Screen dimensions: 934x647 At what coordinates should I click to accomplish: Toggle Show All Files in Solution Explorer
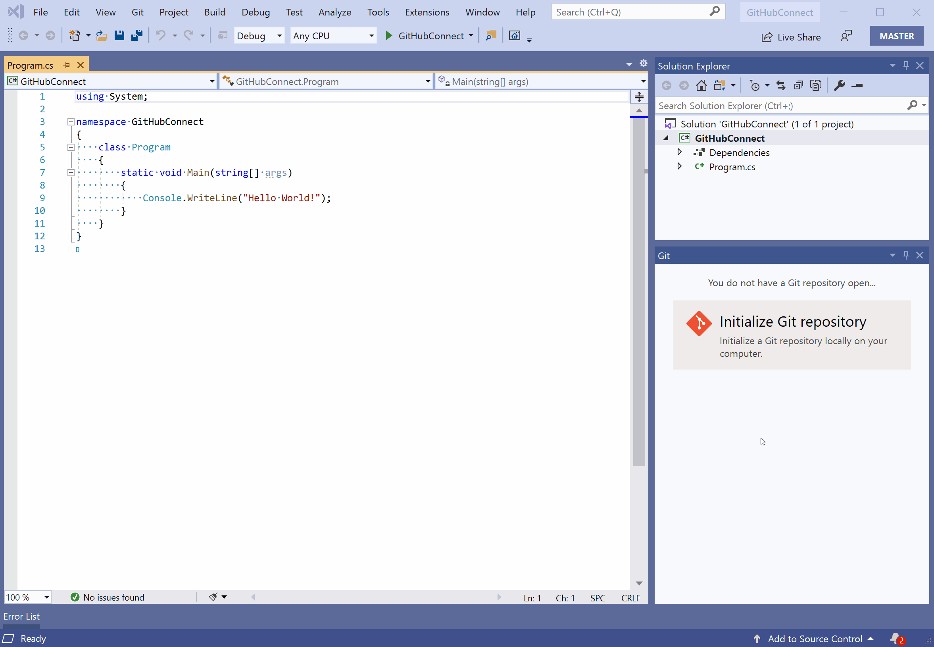pyautogui.click(x=816, y=85)
